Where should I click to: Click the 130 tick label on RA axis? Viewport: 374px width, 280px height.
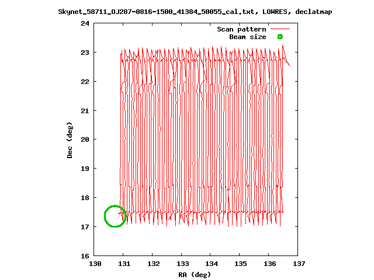95,264
